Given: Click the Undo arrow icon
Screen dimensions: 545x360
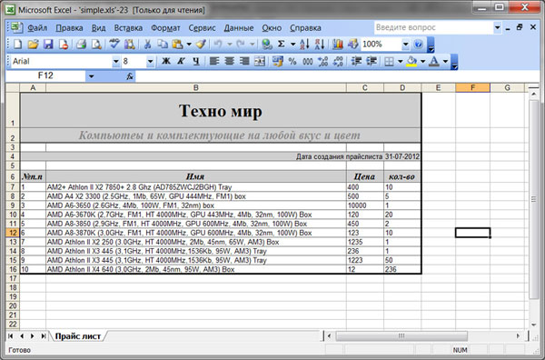Looking at the screenshot, I should click(x=218, y=45).
